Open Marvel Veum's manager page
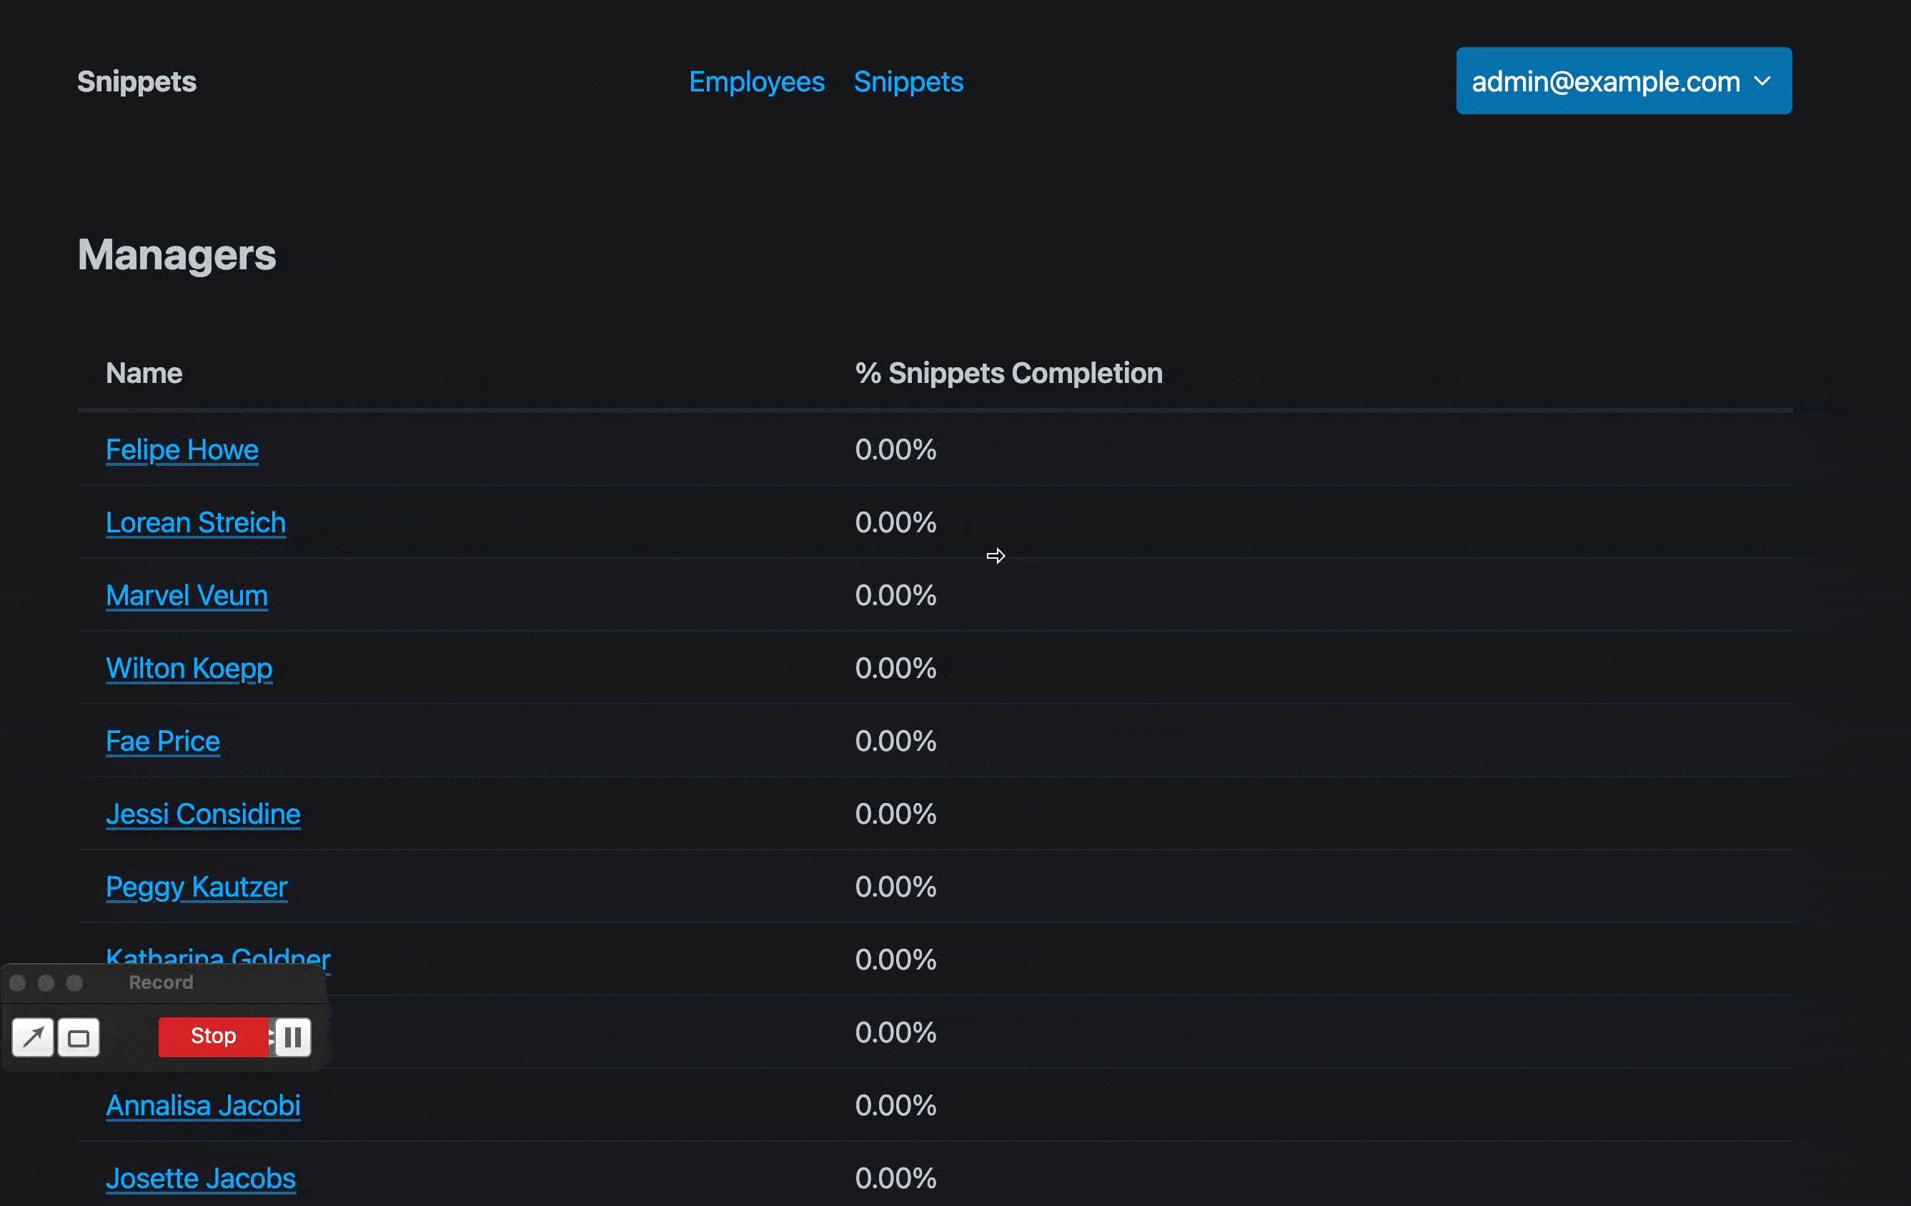The height and width of the screenshot is (1206, 1911). [187, 595]
